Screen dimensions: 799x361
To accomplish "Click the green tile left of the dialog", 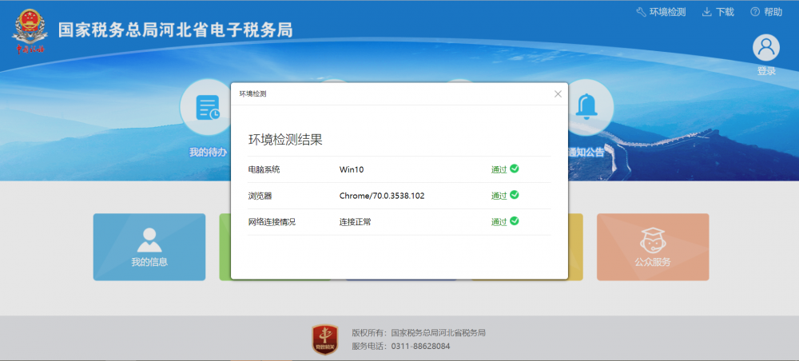I will click(x=225, y=247).
